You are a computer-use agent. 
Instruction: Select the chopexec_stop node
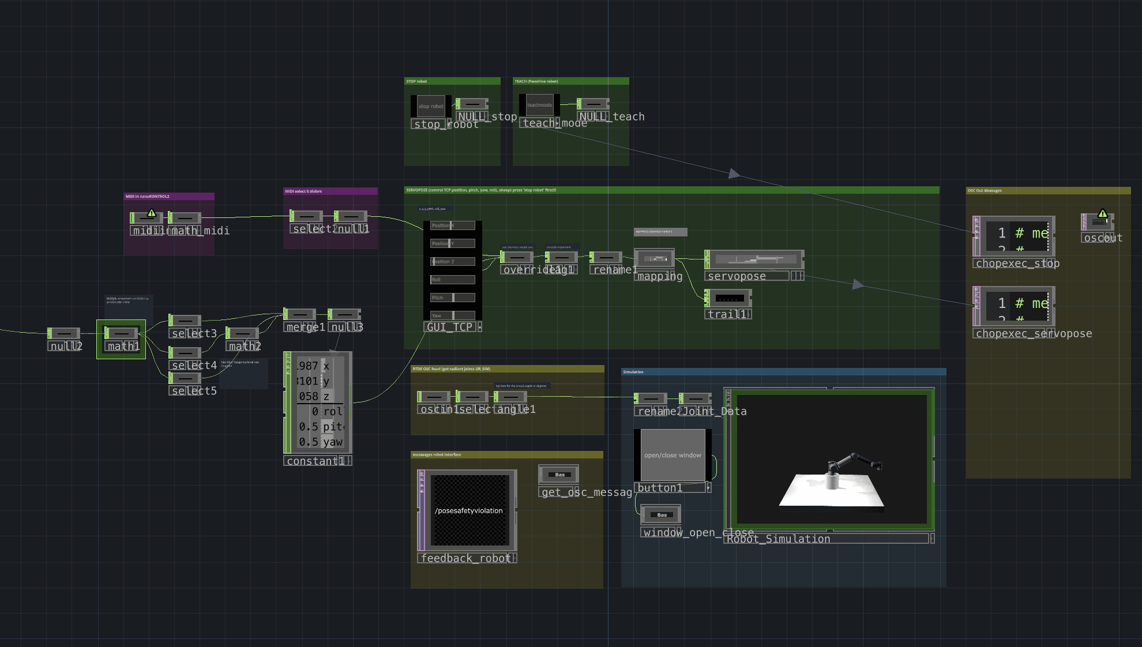[1015, 236]
